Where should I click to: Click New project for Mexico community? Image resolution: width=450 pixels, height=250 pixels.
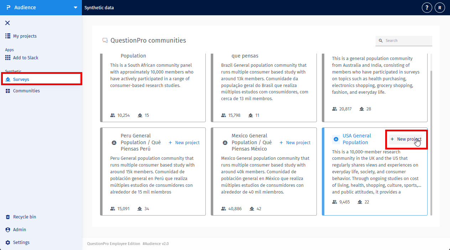(295, 142)
